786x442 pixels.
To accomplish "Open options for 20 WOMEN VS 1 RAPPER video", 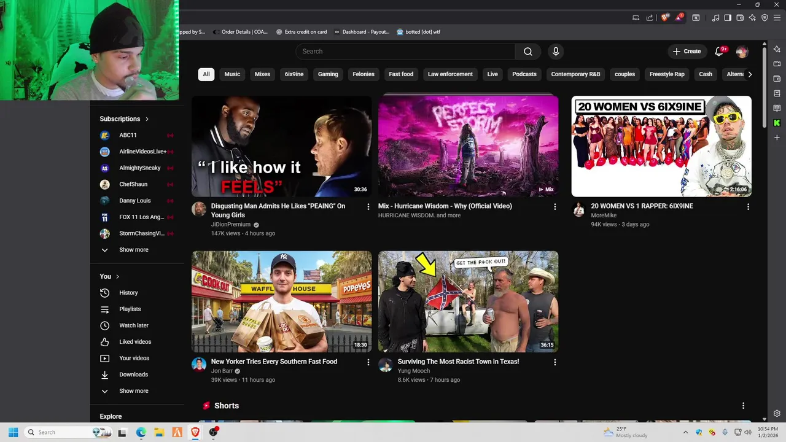I will click(748, 207).
